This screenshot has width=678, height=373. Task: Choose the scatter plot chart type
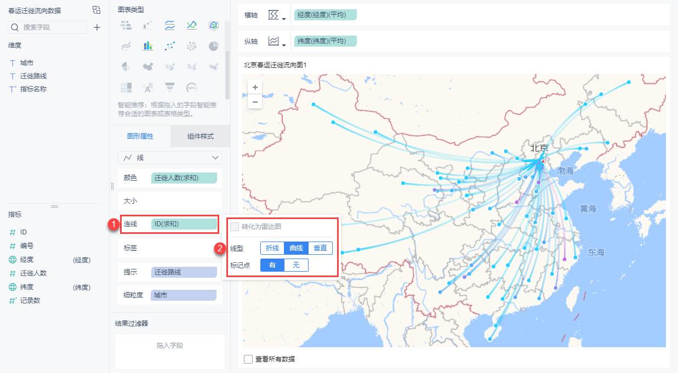point(170,46)
